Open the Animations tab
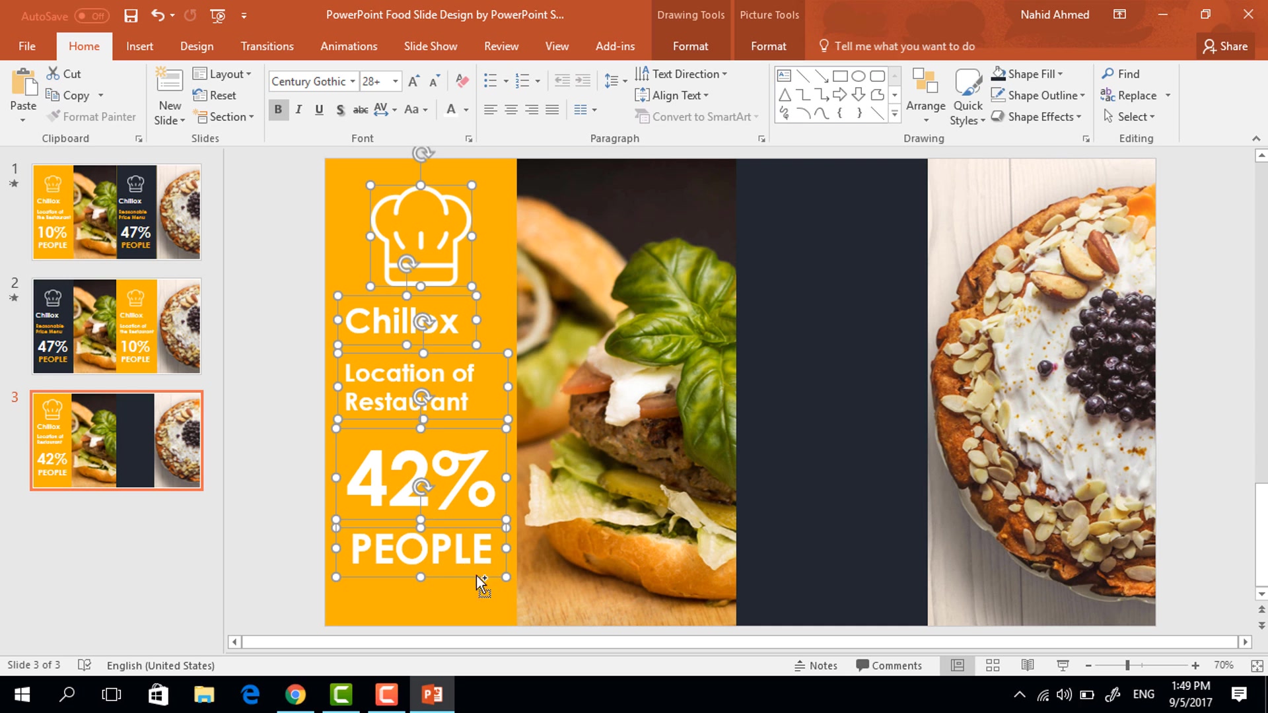This screenshot has height=713, width=1268. pyautogui.click(x=349, y=46)
